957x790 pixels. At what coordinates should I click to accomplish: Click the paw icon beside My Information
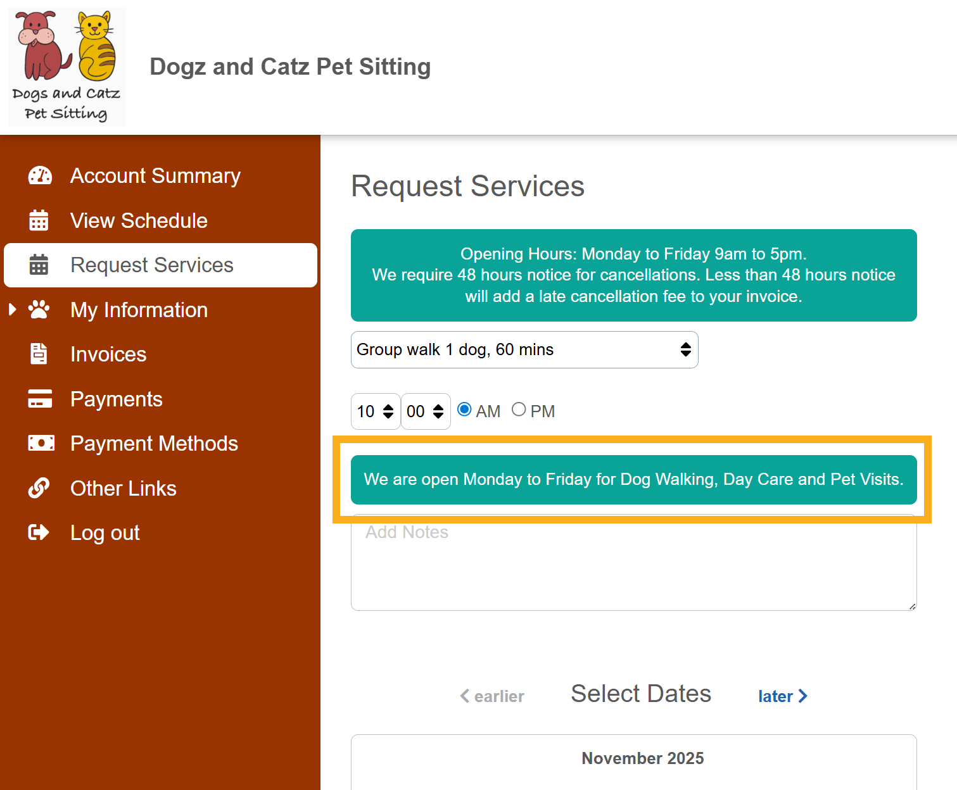[39, 310]
